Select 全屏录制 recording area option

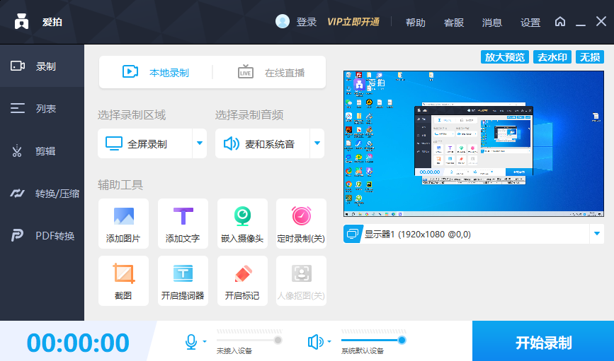(x=145, y=144)
